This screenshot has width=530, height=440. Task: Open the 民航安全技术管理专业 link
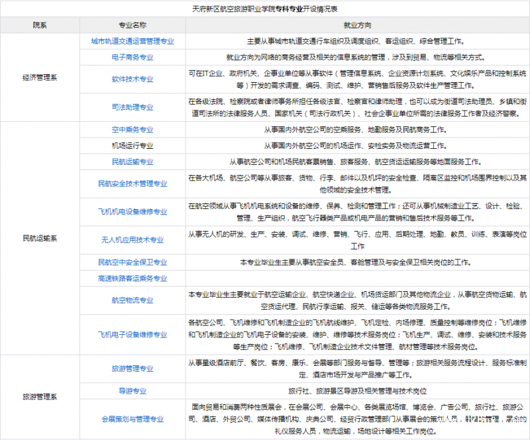132,184
